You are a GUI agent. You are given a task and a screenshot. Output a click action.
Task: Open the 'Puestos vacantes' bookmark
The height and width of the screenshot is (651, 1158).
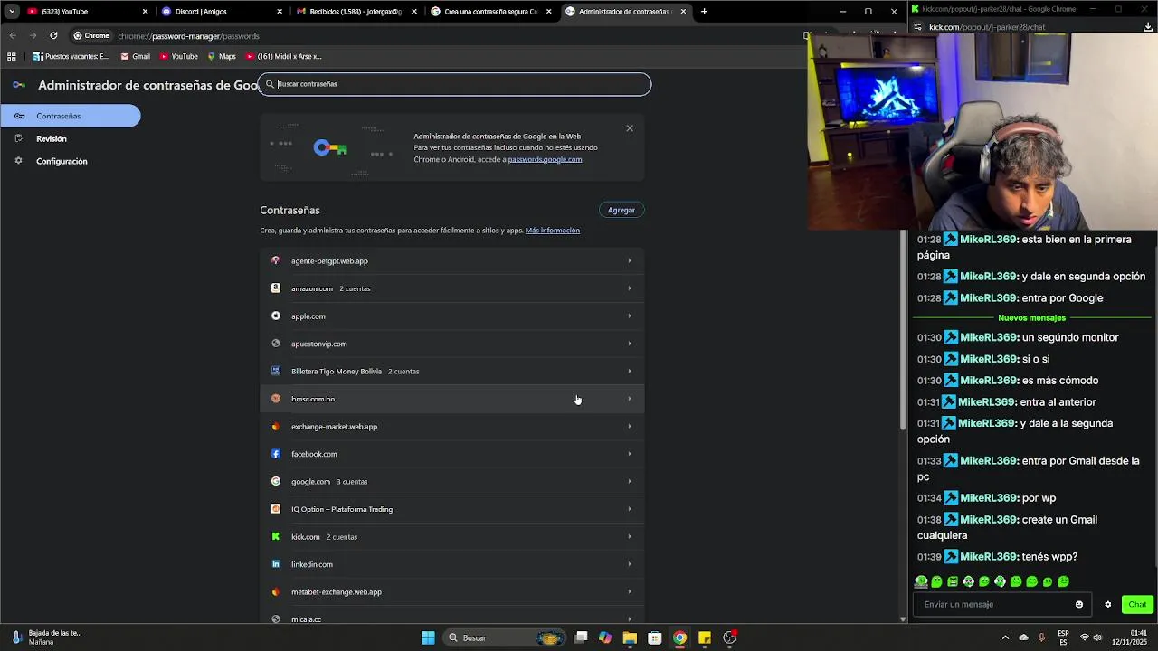tap(71, 56)
